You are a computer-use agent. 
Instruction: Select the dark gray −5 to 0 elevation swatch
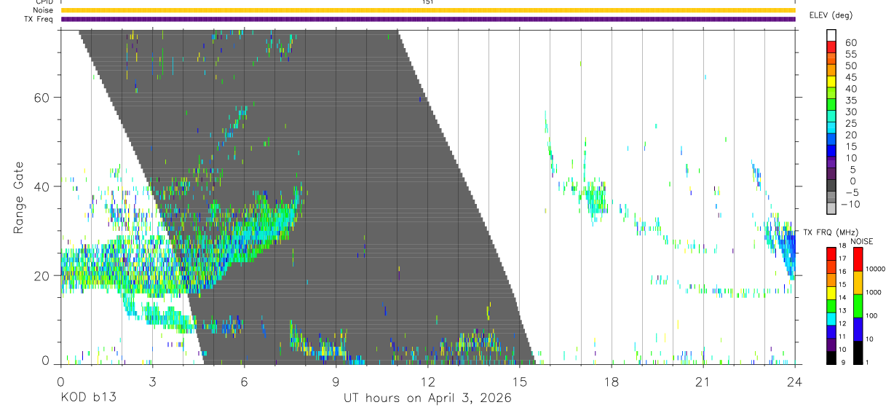click(831, 185)
